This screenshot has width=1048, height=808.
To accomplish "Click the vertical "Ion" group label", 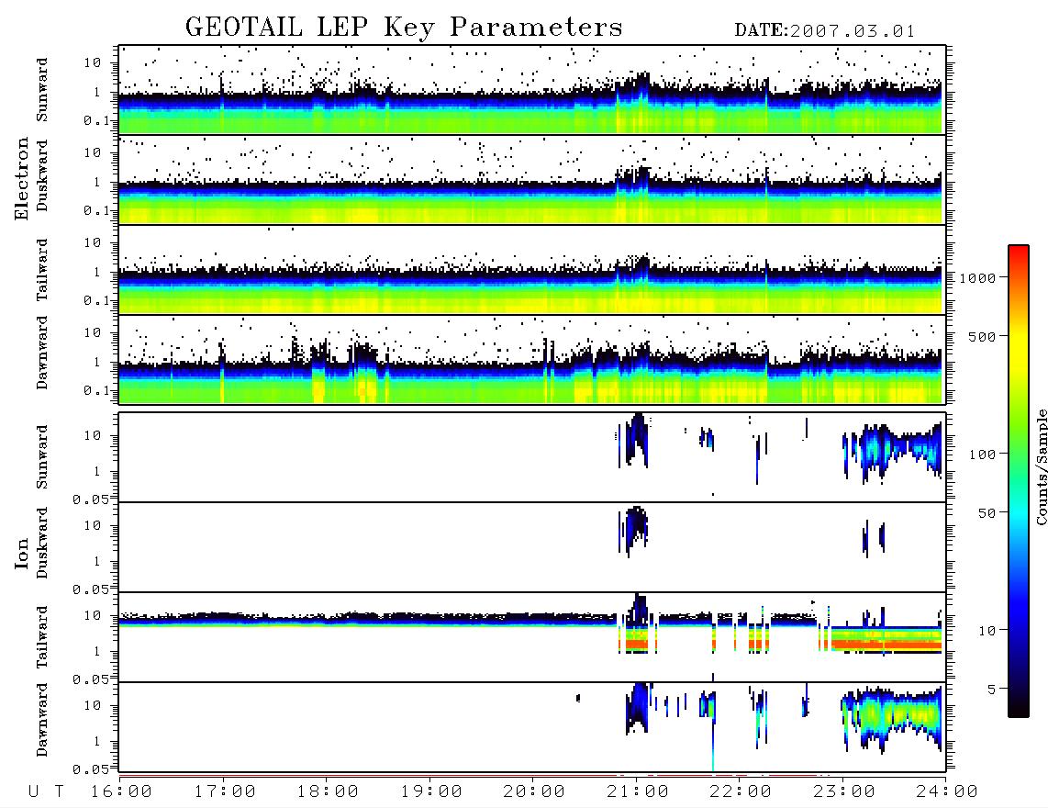I will (21, 553).
